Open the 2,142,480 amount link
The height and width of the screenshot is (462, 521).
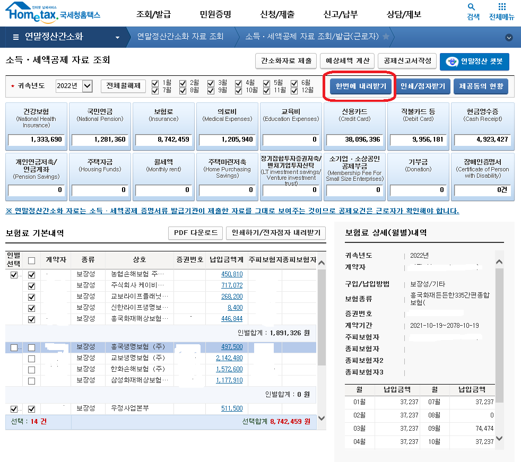(229, 358)
